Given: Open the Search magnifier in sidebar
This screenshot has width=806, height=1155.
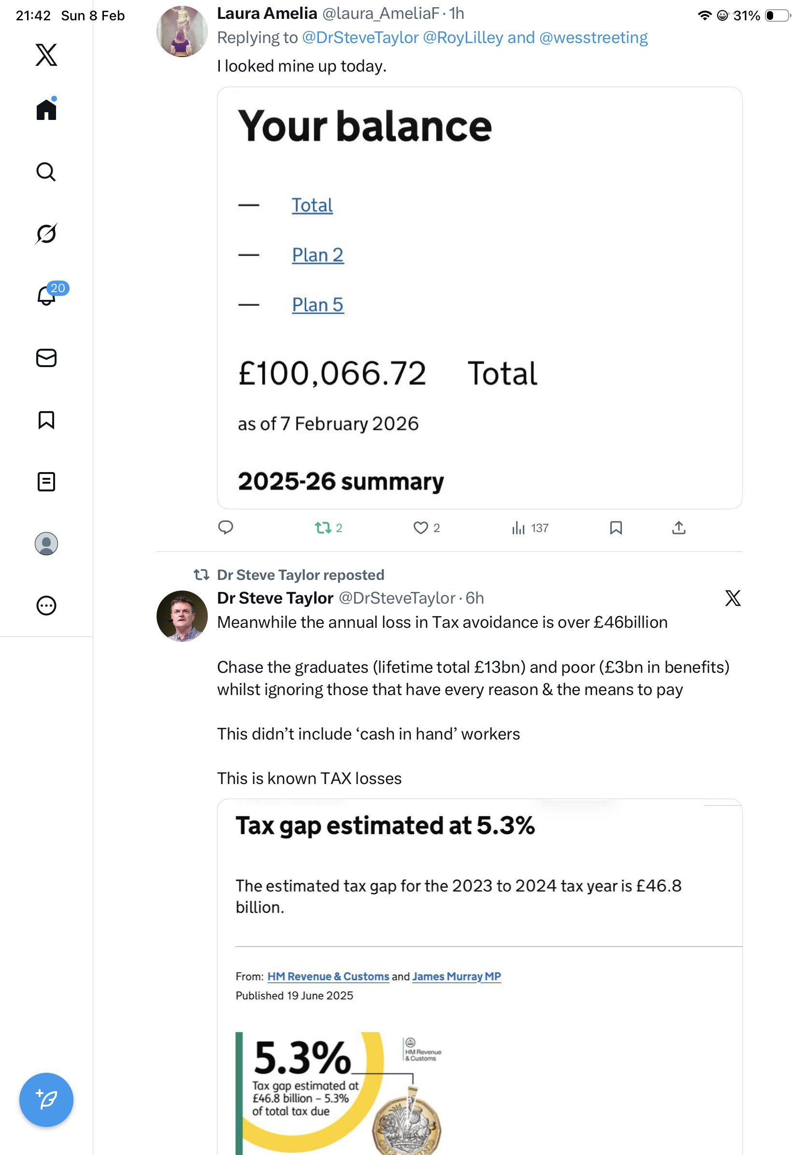Looking at the screenshot, I should click(46, 172).
